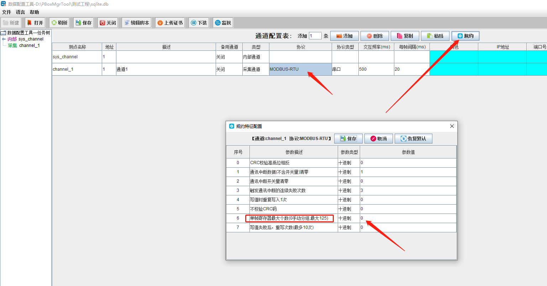The height and width of the screenshot is (286, 547).
Task: Click the red 关闭 (Close) toolbar icon
Action: click(107, 23)
